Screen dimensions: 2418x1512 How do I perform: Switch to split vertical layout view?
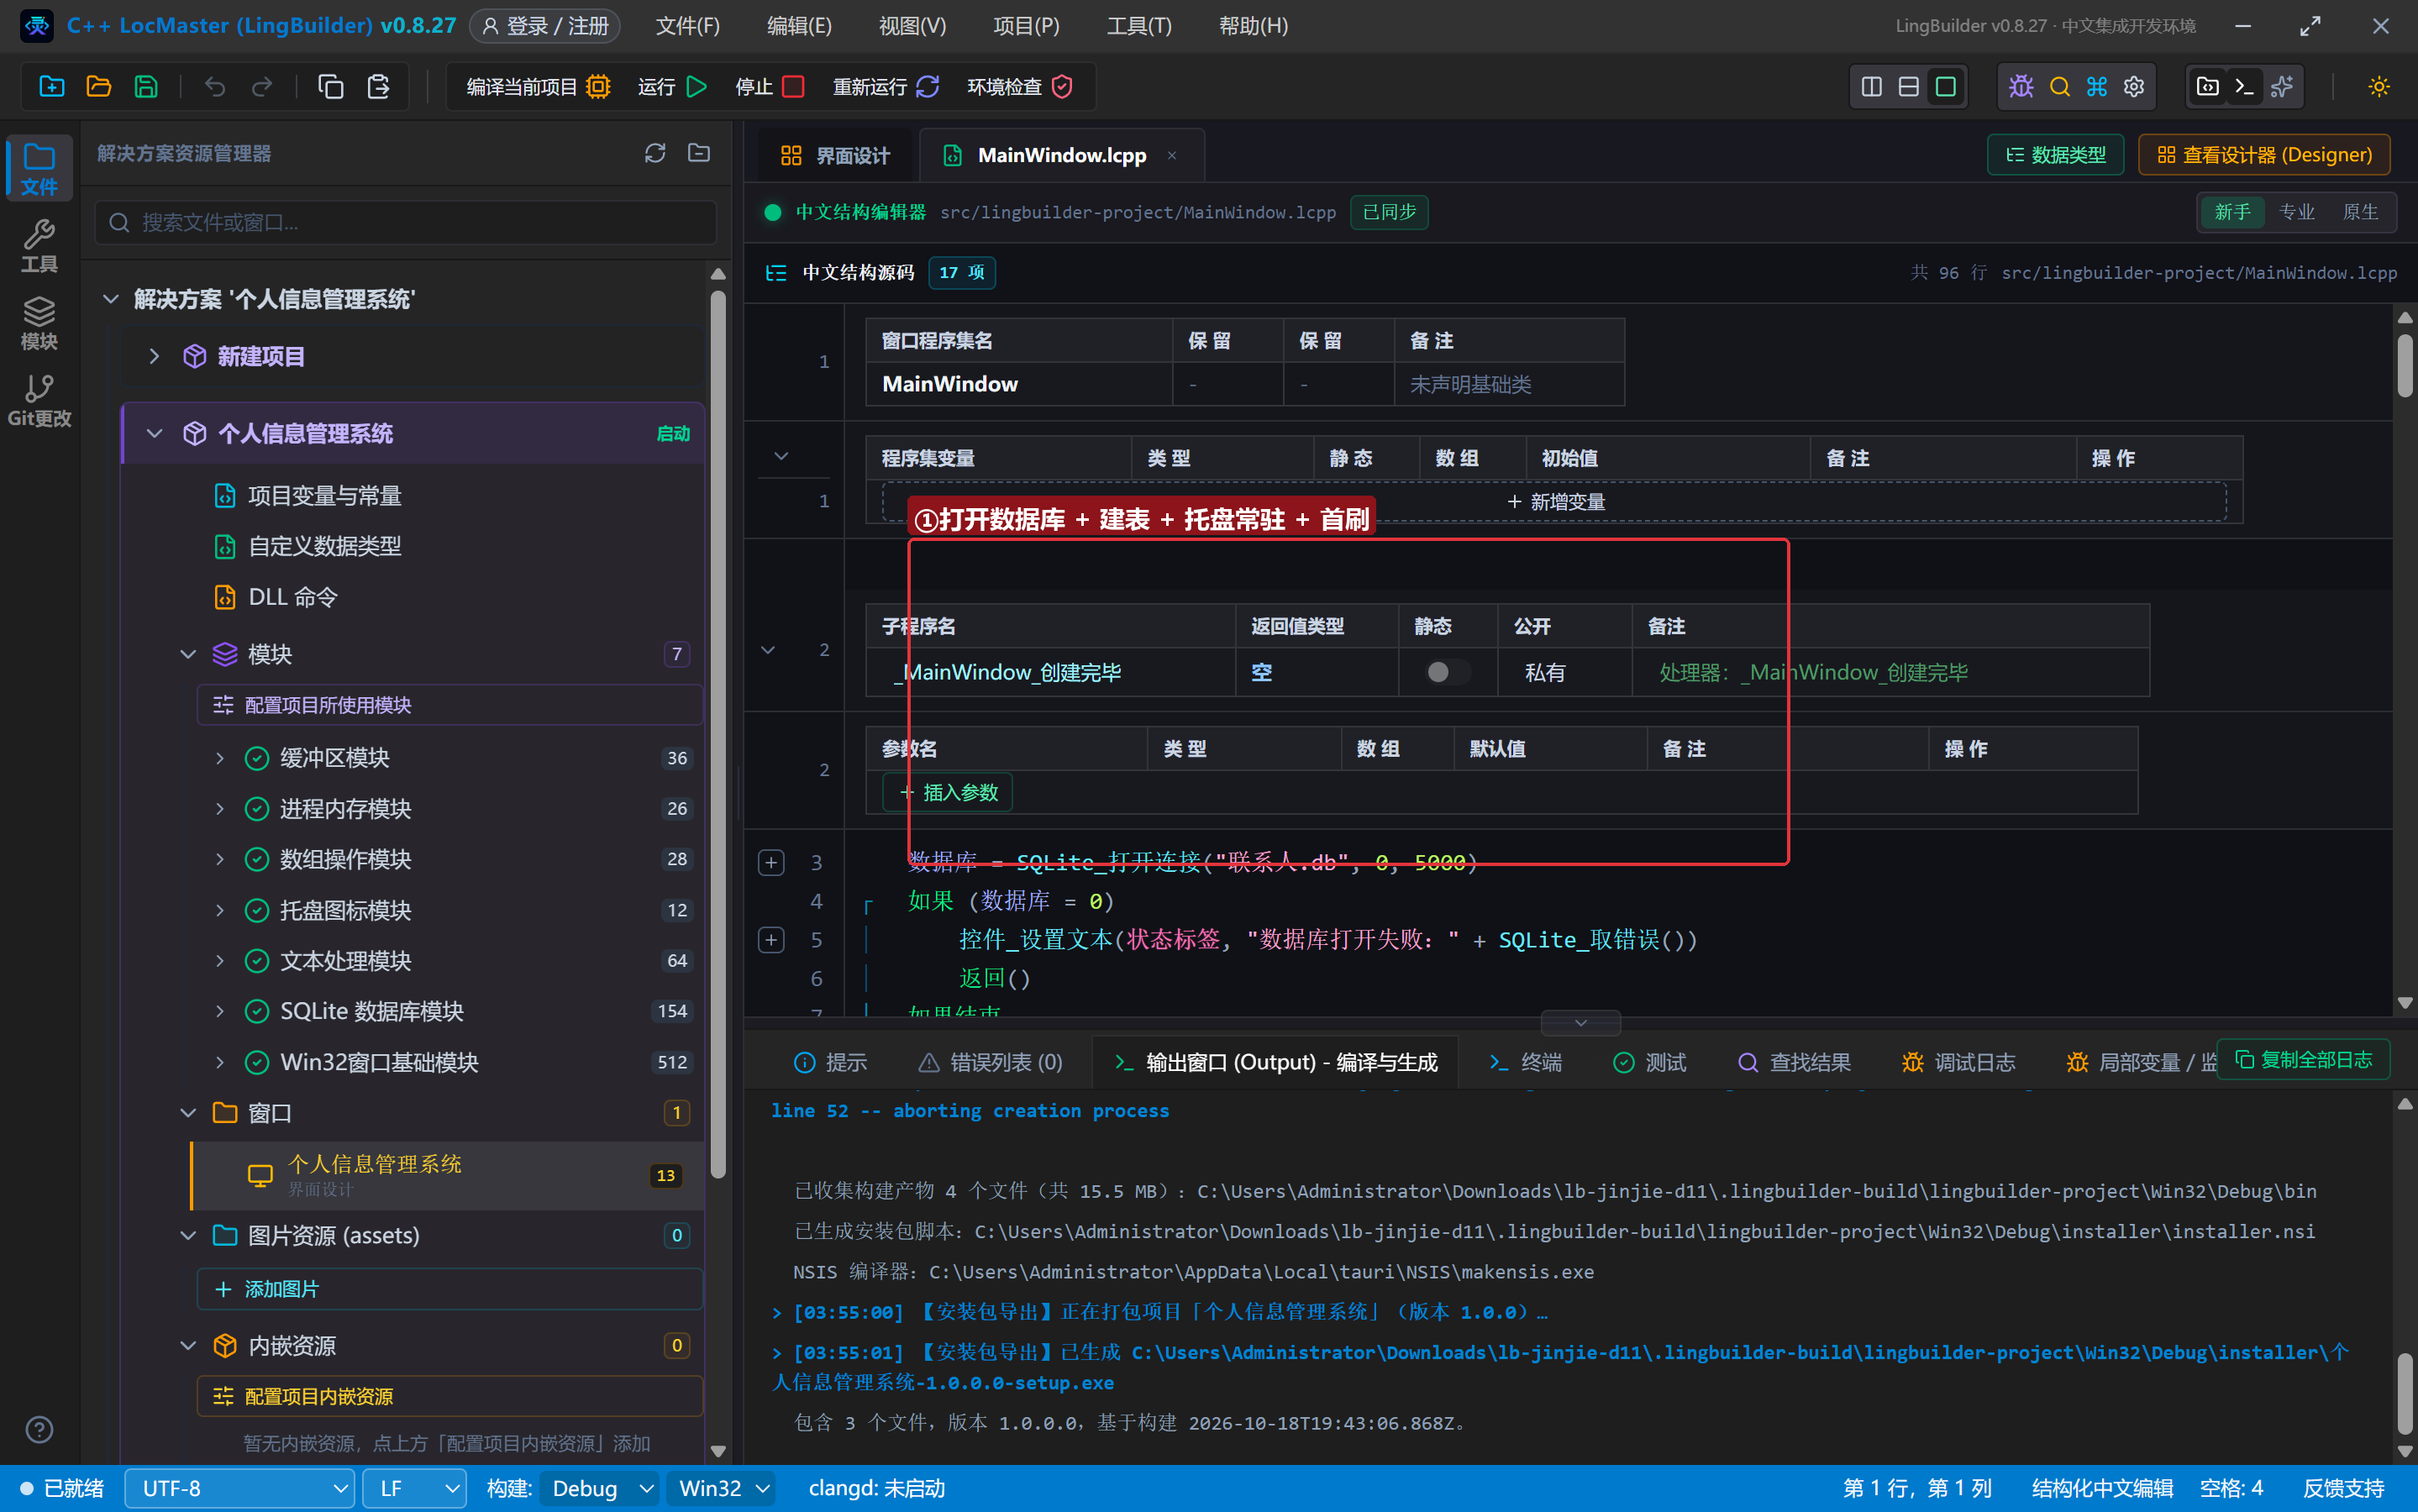(x=1871, y=87)
